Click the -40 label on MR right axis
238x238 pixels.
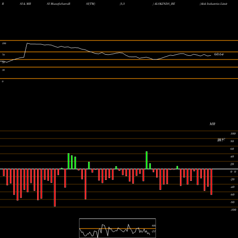[x=232, y=187]
